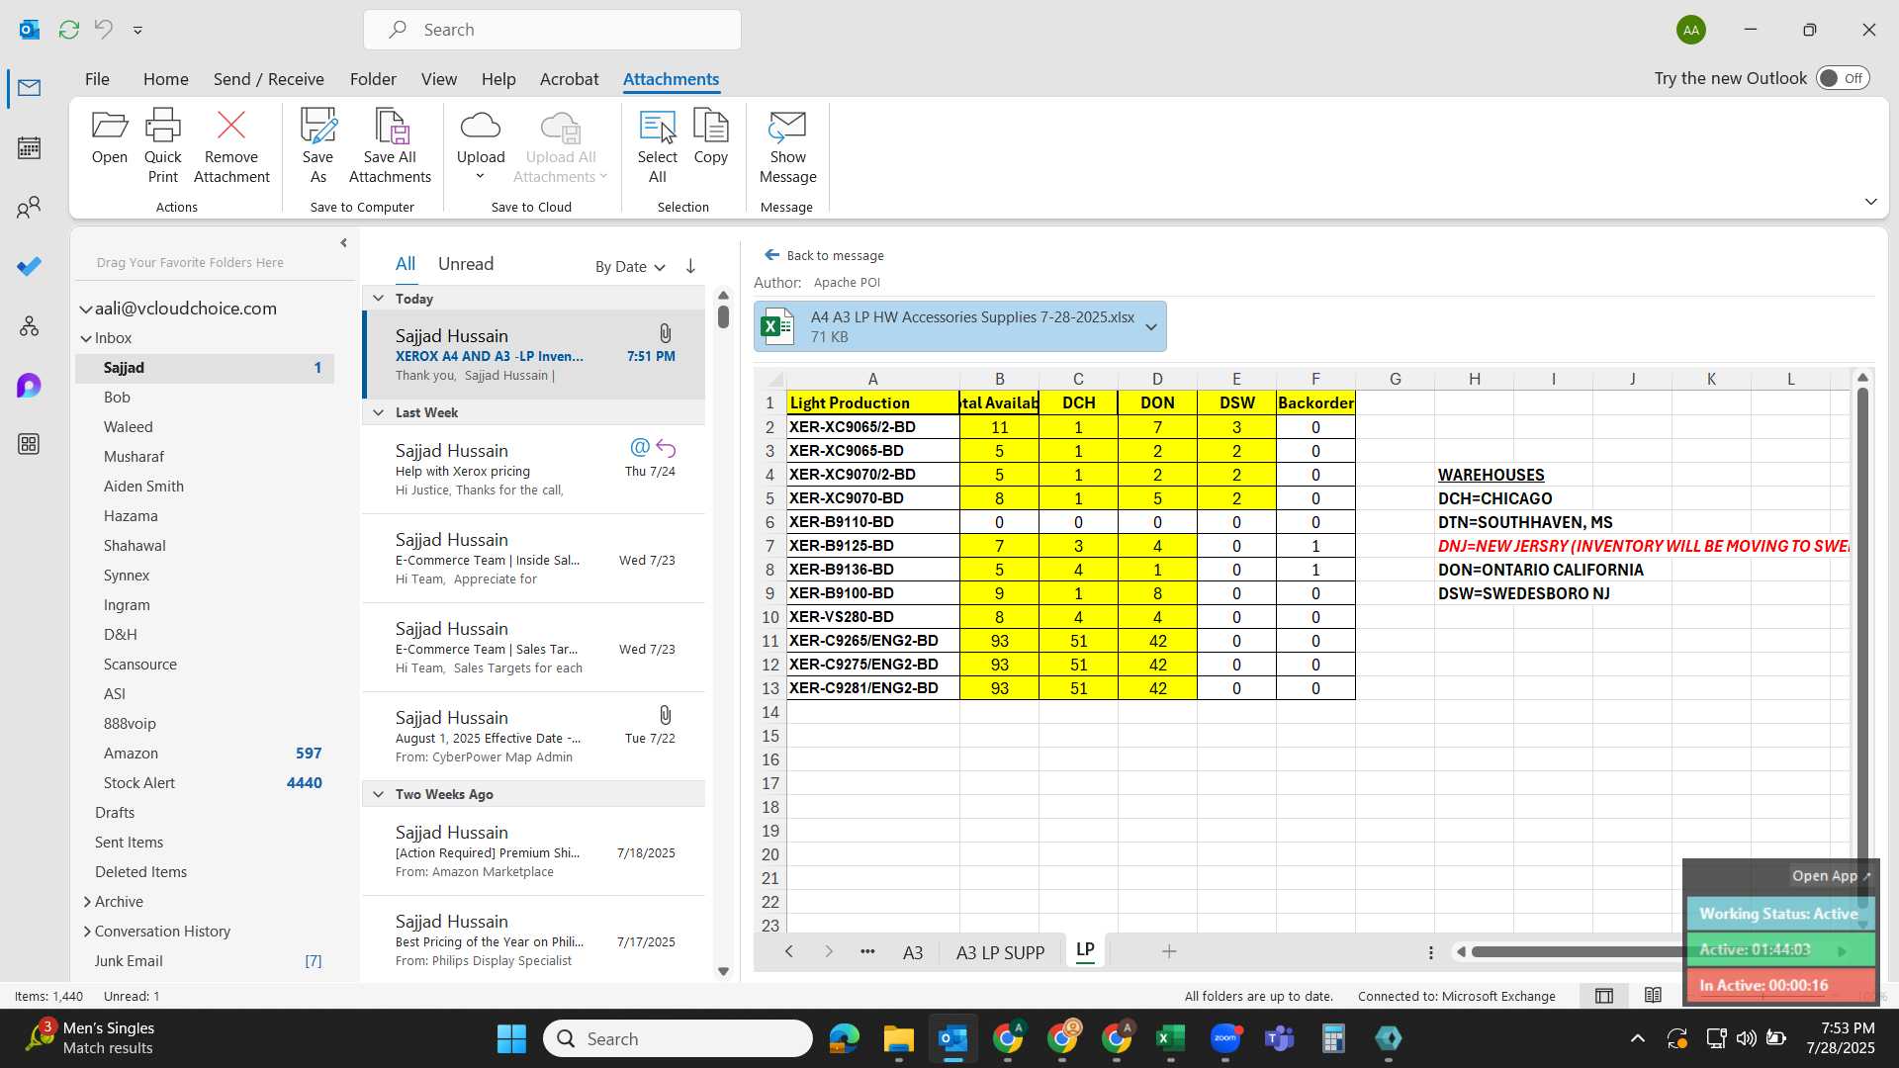Remove Attachment using red X icon
The width and height of the screenshot is (1899, 1068).
[x=231, y=146]
